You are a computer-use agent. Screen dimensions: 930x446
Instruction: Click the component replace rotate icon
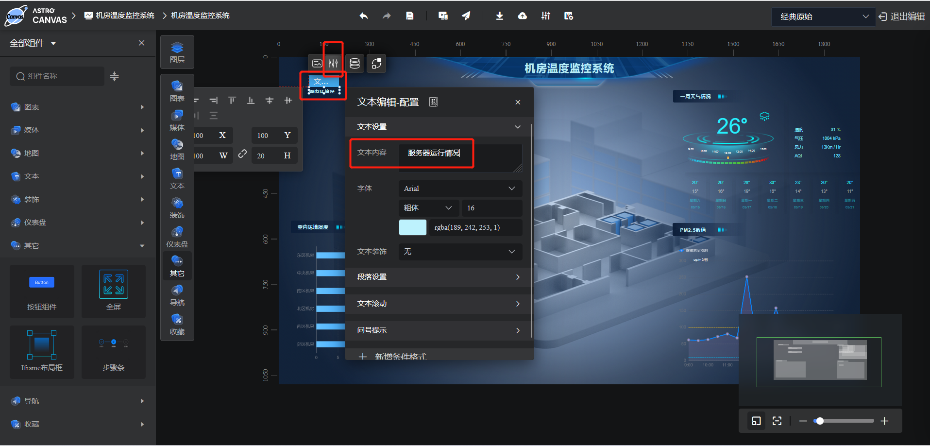[376, 63]
